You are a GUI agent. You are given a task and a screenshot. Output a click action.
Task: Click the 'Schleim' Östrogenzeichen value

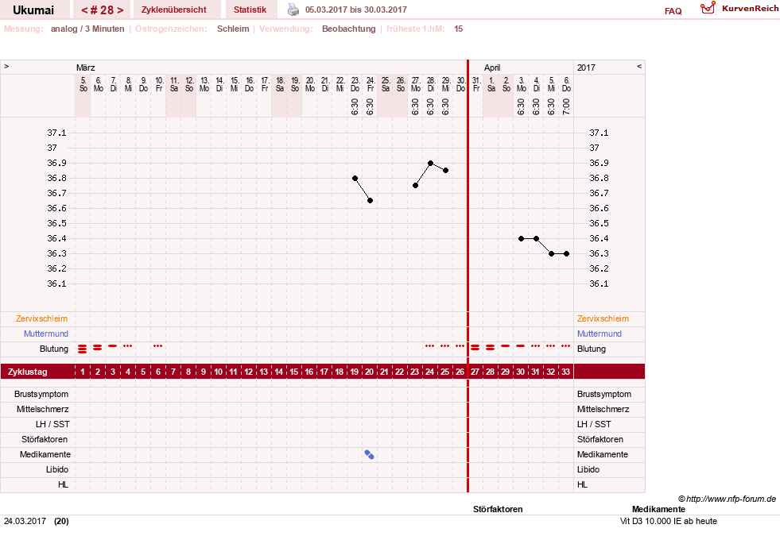(x=233, y=29)
